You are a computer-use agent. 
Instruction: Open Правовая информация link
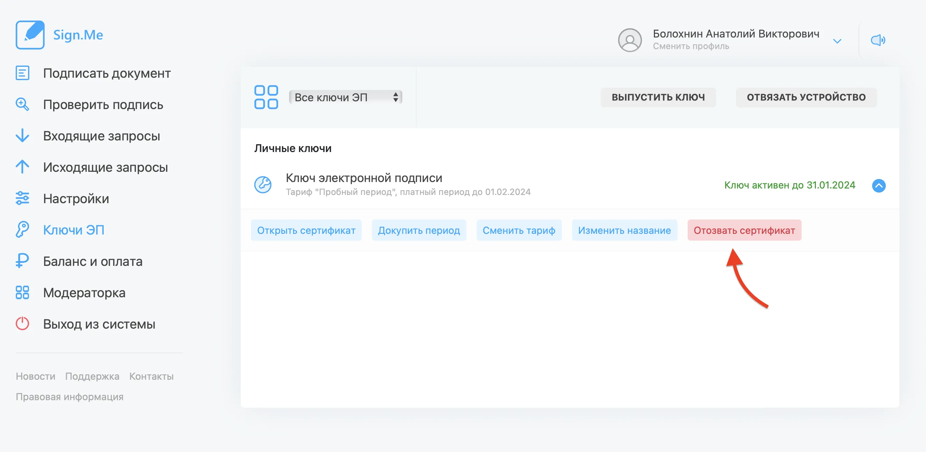point(69,396)
